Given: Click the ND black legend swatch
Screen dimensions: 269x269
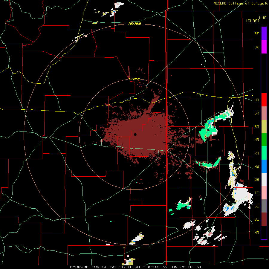Looking at the screenshot, I should [264, 233].
